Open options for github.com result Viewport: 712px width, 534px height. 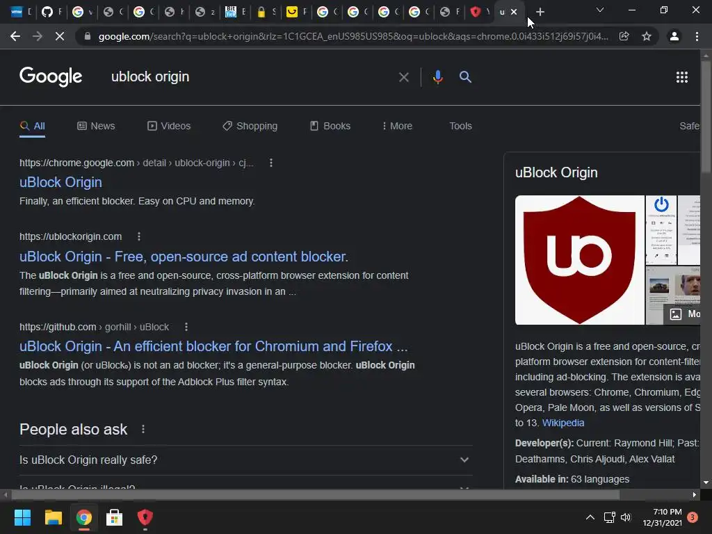[x=186, y=327]
